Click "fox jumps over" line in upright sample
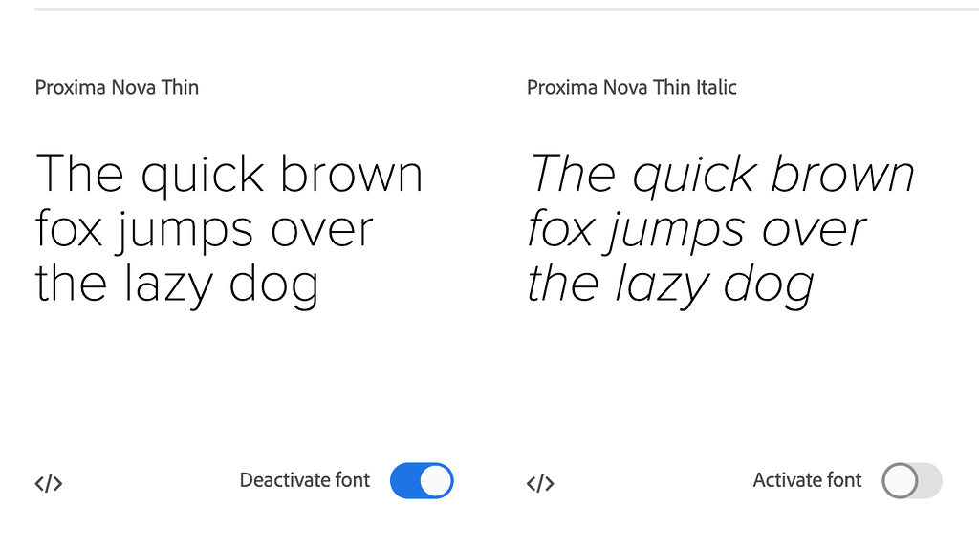Screen dimensions: 979x548 [204, 230]
